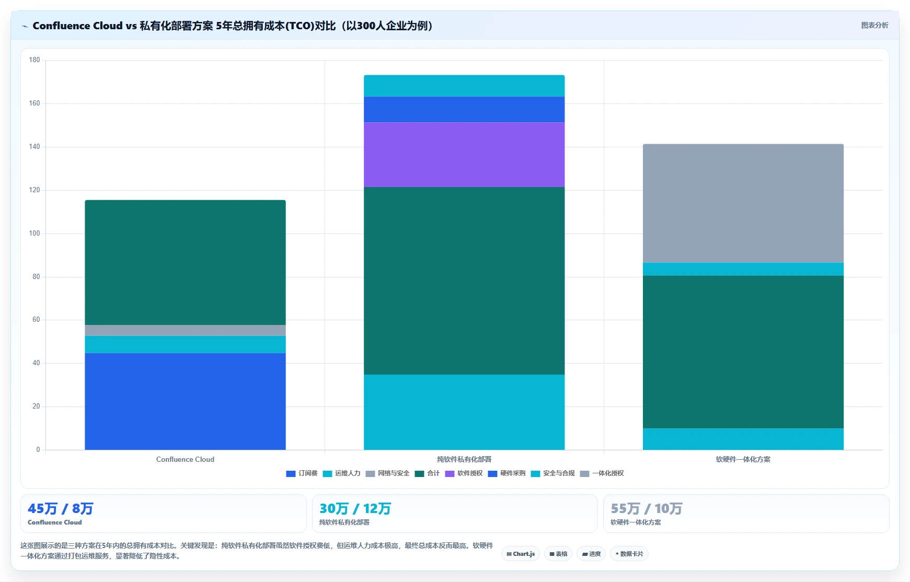This screenshot has width=910, height=582.
Task: Select the bottom cyan segment of 软硬件一体化方案 bar
Action: (x=743, y=439)
